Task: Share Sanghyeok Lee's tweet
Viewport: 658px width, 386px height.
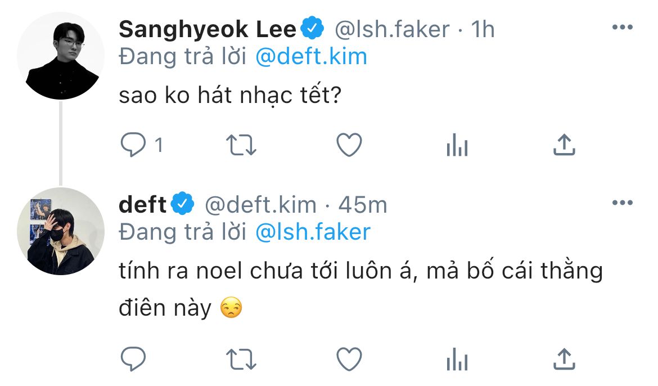Action: click(x=564, y=145)
